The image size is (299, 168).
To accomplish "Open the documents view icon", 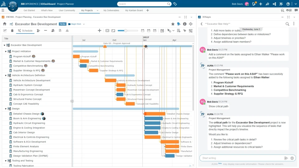I will (60, 31).
